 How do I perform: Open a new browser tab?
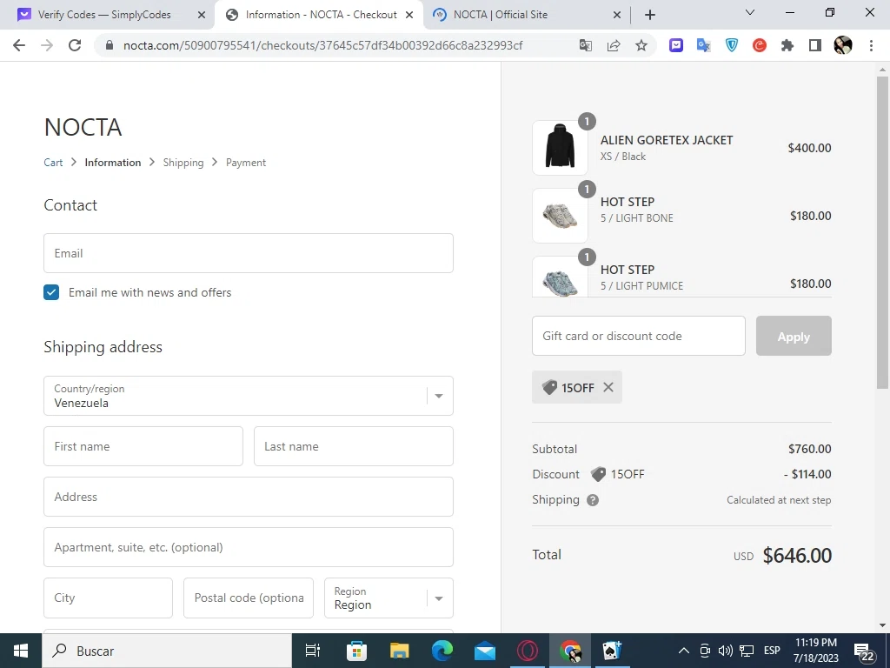pos(650,15)
